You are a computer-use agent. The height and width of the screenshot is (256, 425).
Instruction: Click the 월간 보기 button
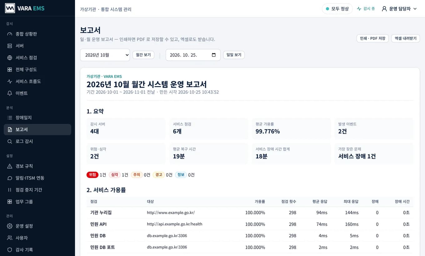(143, 55)
